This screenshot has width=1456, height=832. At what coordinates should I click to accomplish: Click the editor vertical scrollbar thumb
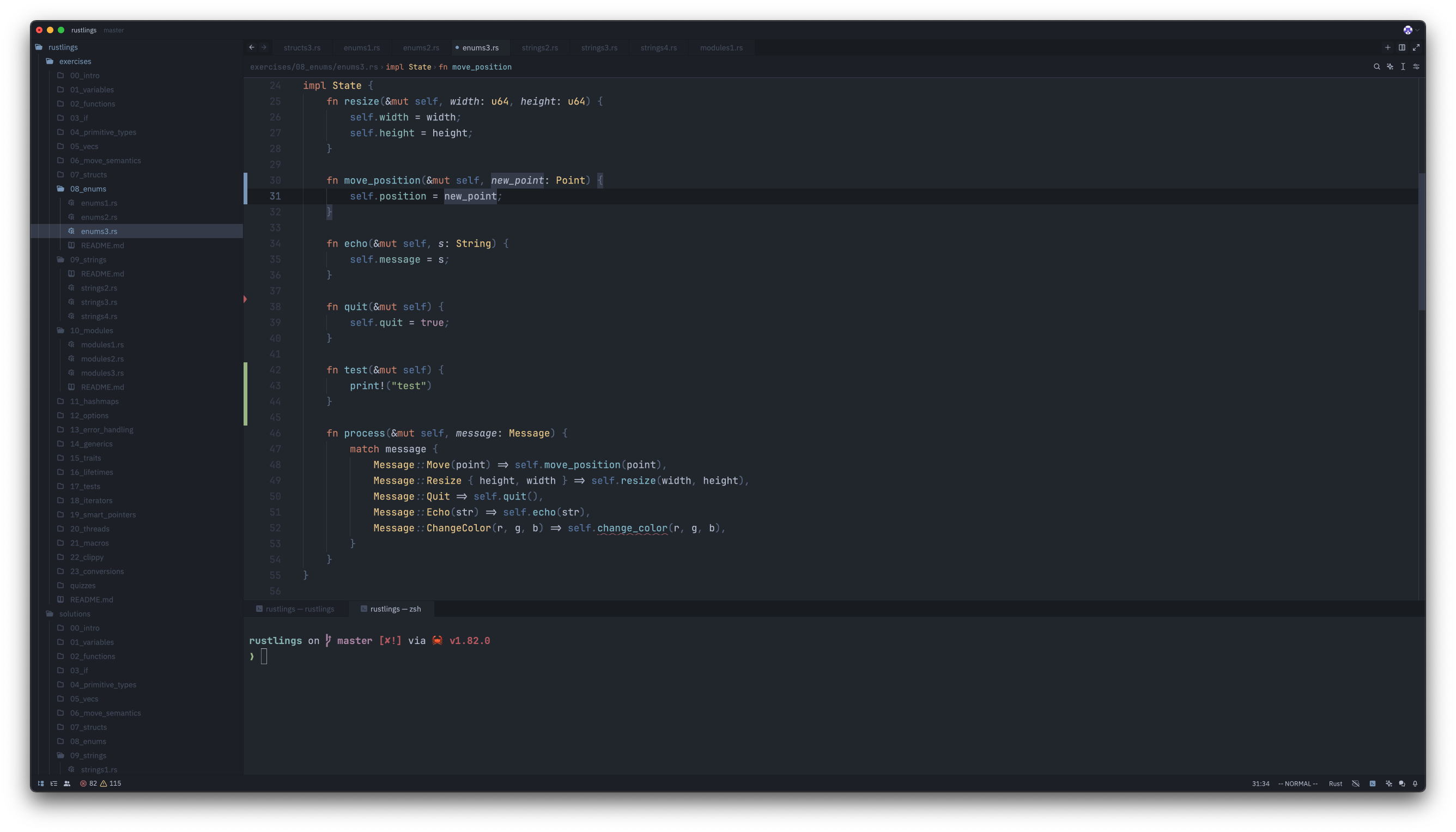click(x=1422, y=241)
